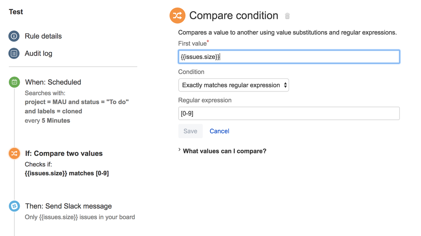This screenshot has width=421, height=236.
Task: Click the Audit log list icon
Action: [x=14, y=54]
